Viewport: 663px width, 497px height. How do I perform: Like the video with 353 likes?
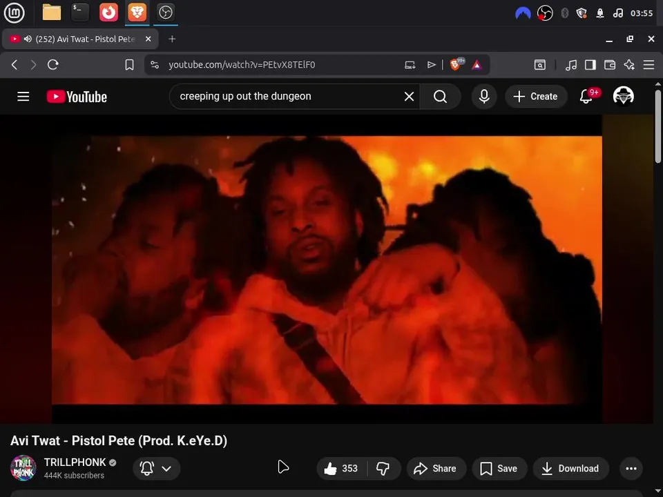click(x=341, y=468)
